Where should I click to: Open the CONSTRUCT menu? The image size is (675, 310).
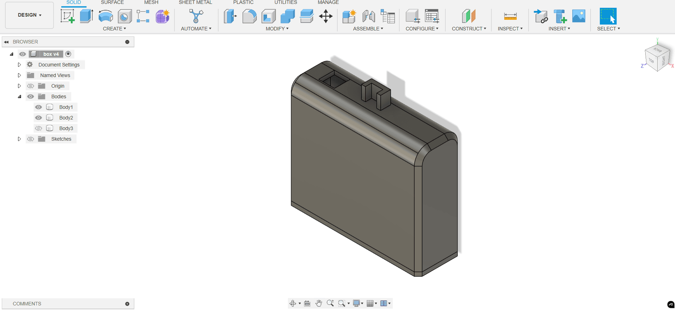469,29
